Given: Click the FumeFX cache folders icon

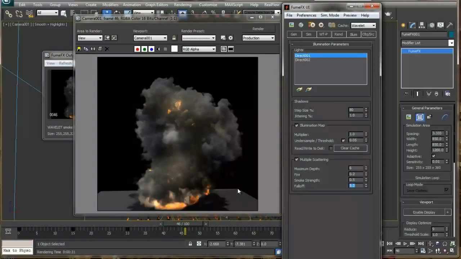Looking at the screenshot, I should (332, 25).
